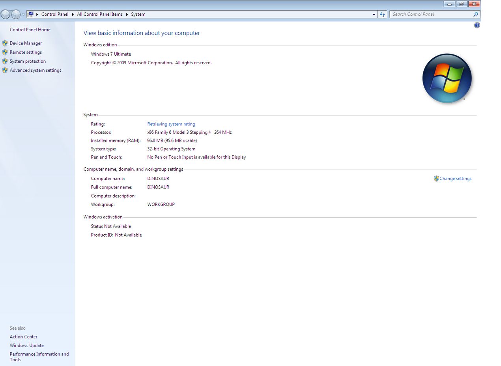The image size is (501, 366).
Task: Click the refresh button beside address bar
Action: [x=382, y=14]
